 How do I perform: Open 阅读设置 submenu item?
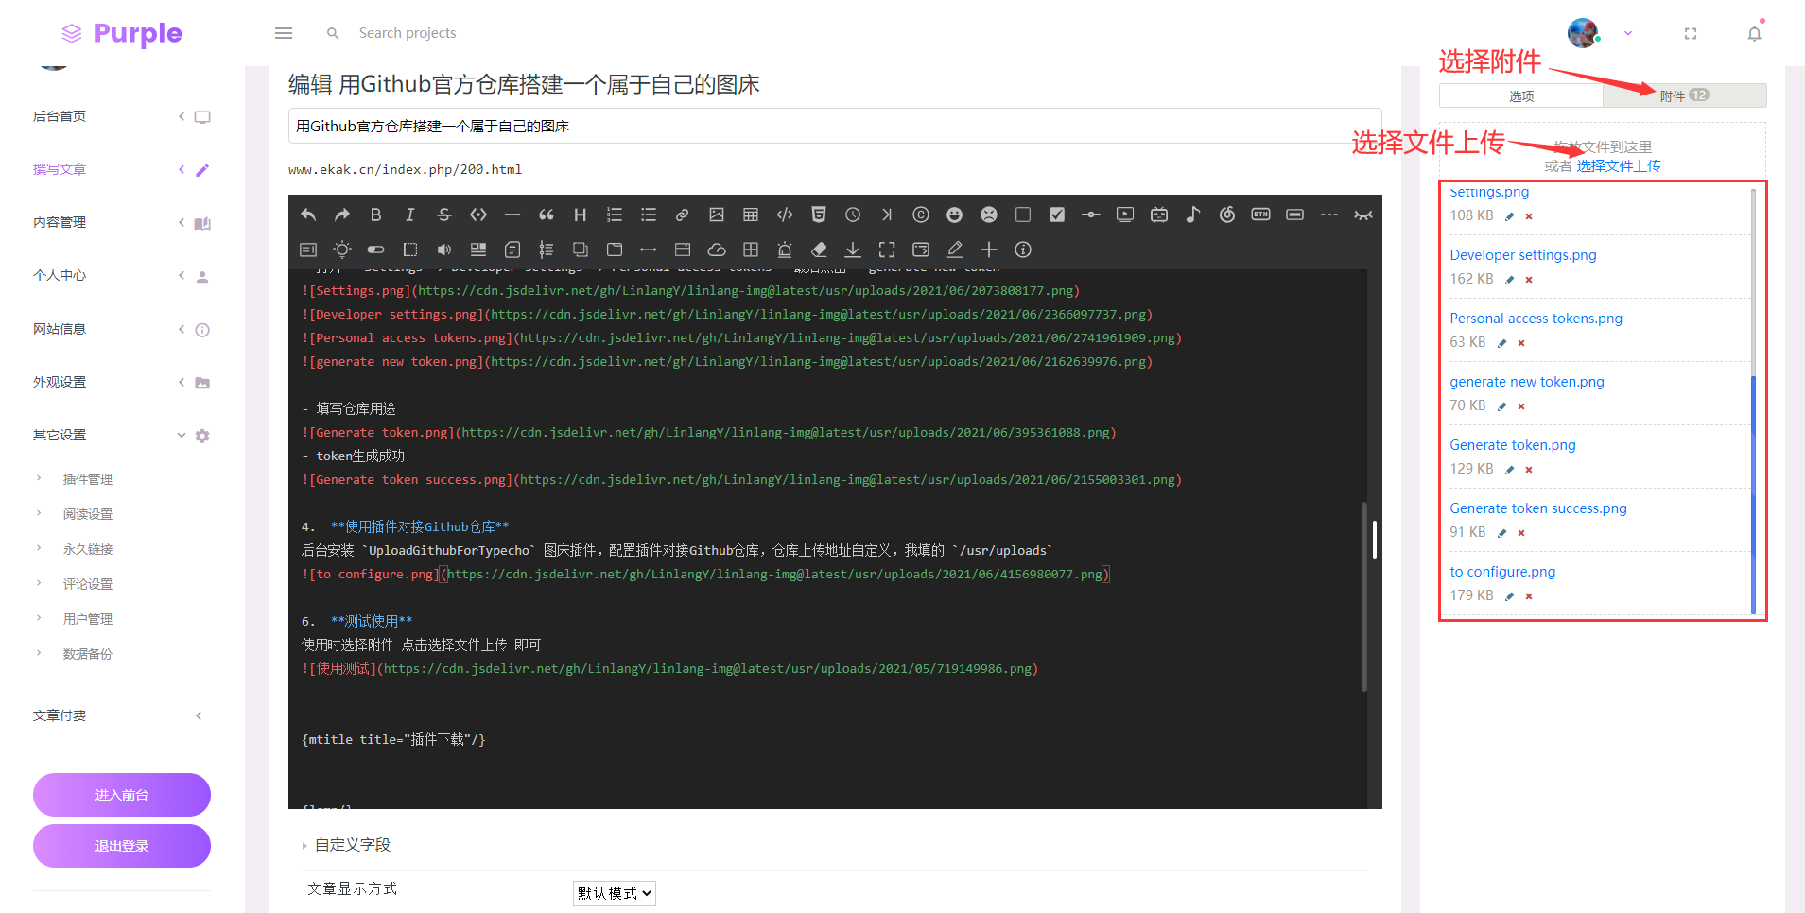pos(87,514)
